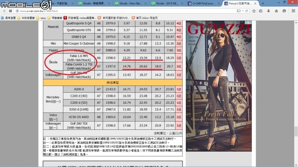Open the 新銳專區-irelax bookmark
Viewport: 298px width, 167px height.
point(80,18)
